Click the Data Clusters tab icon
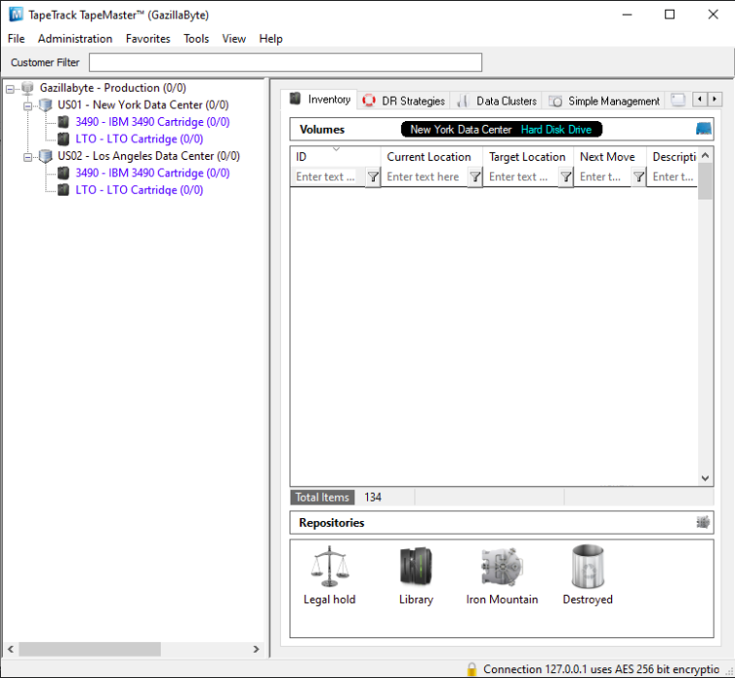The image size is (735, 678). pyautogui.click(x=463, y=101)
